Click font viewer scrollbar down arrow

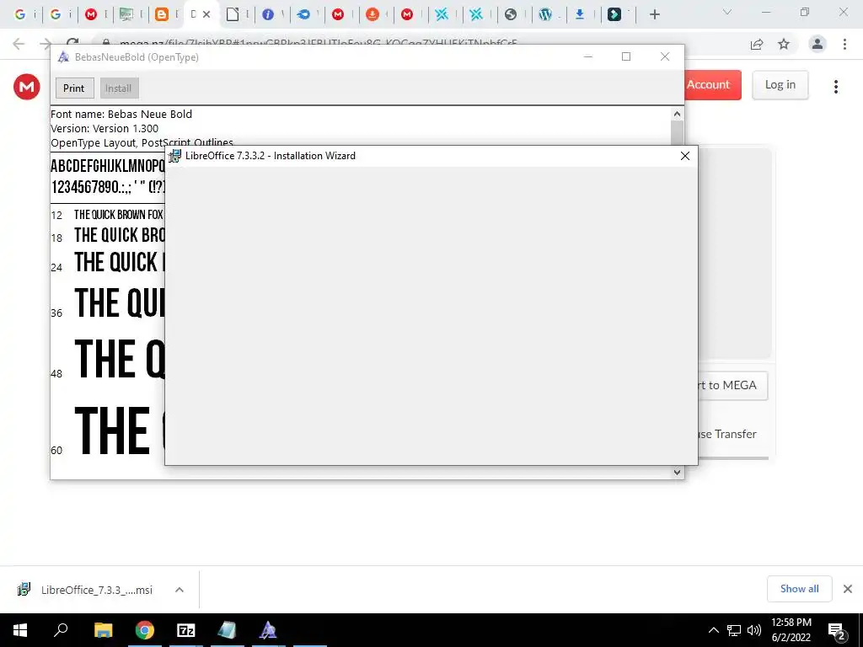(x=677, y=472)
